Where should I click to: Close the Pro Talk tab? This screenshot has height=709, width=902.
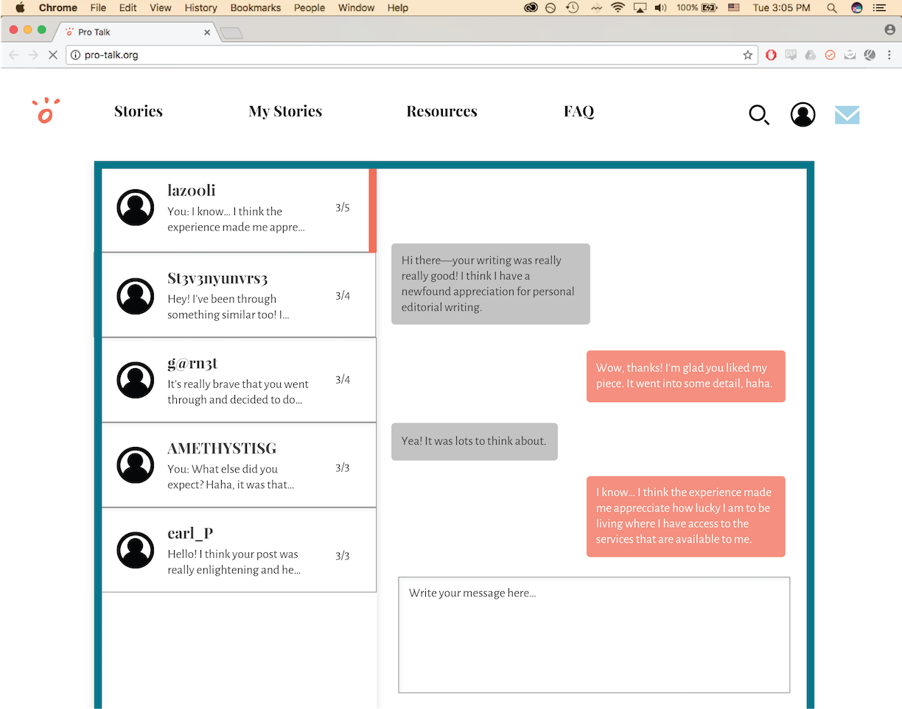pyautogui.click(x=207, y=32)
